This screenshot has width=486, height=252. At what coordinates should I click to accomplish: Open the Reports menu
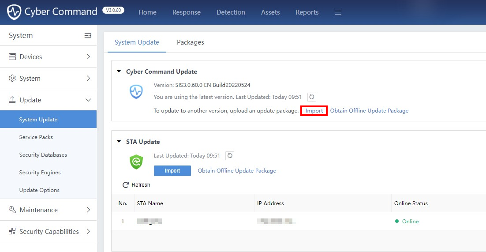(307, 12)
